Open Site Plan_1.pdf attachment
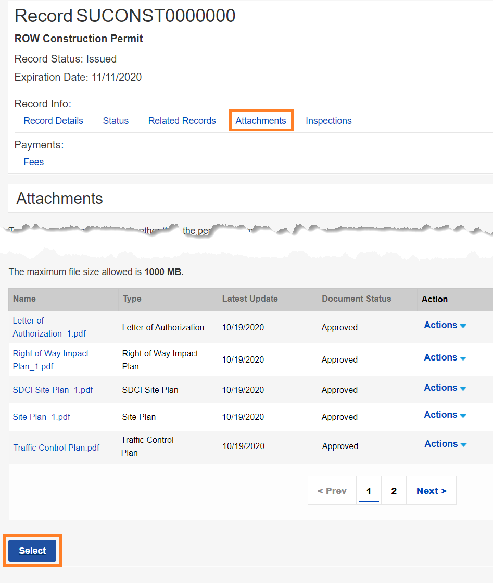 coord(41,417)
